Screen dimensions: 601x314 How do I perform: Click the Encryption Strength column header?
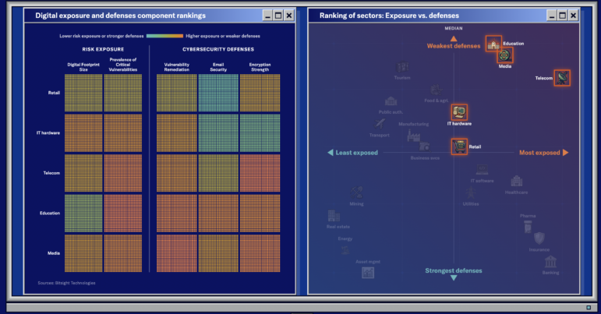click(260, 67)
